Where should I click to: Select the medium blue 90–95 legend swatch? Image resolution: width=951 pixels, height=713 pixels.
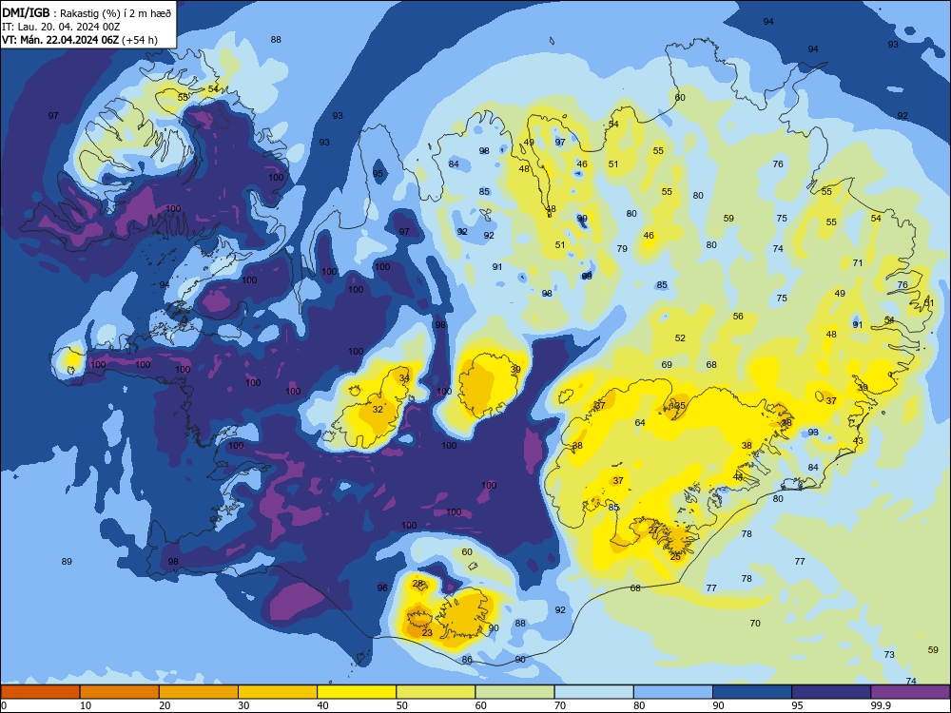[752, 692]
